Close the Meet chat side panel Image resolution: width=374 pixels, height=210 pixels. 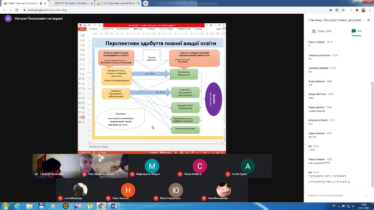(x=369, y=20)
